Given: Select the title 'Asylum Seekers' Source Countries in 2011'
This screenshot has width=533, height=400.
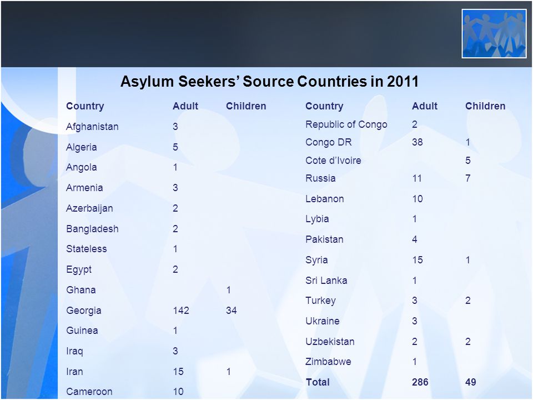Looking at the screenshot, I should pos(270,82).
